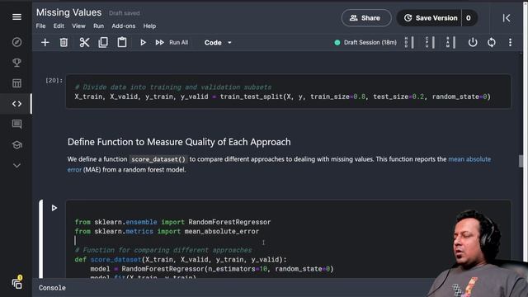
Task: Restart the session with refresh icon
Action: pos(492,42)
